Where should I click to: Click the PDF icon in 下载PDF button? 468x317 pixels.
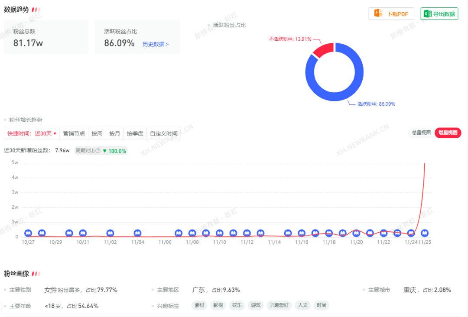click(378, 14)
